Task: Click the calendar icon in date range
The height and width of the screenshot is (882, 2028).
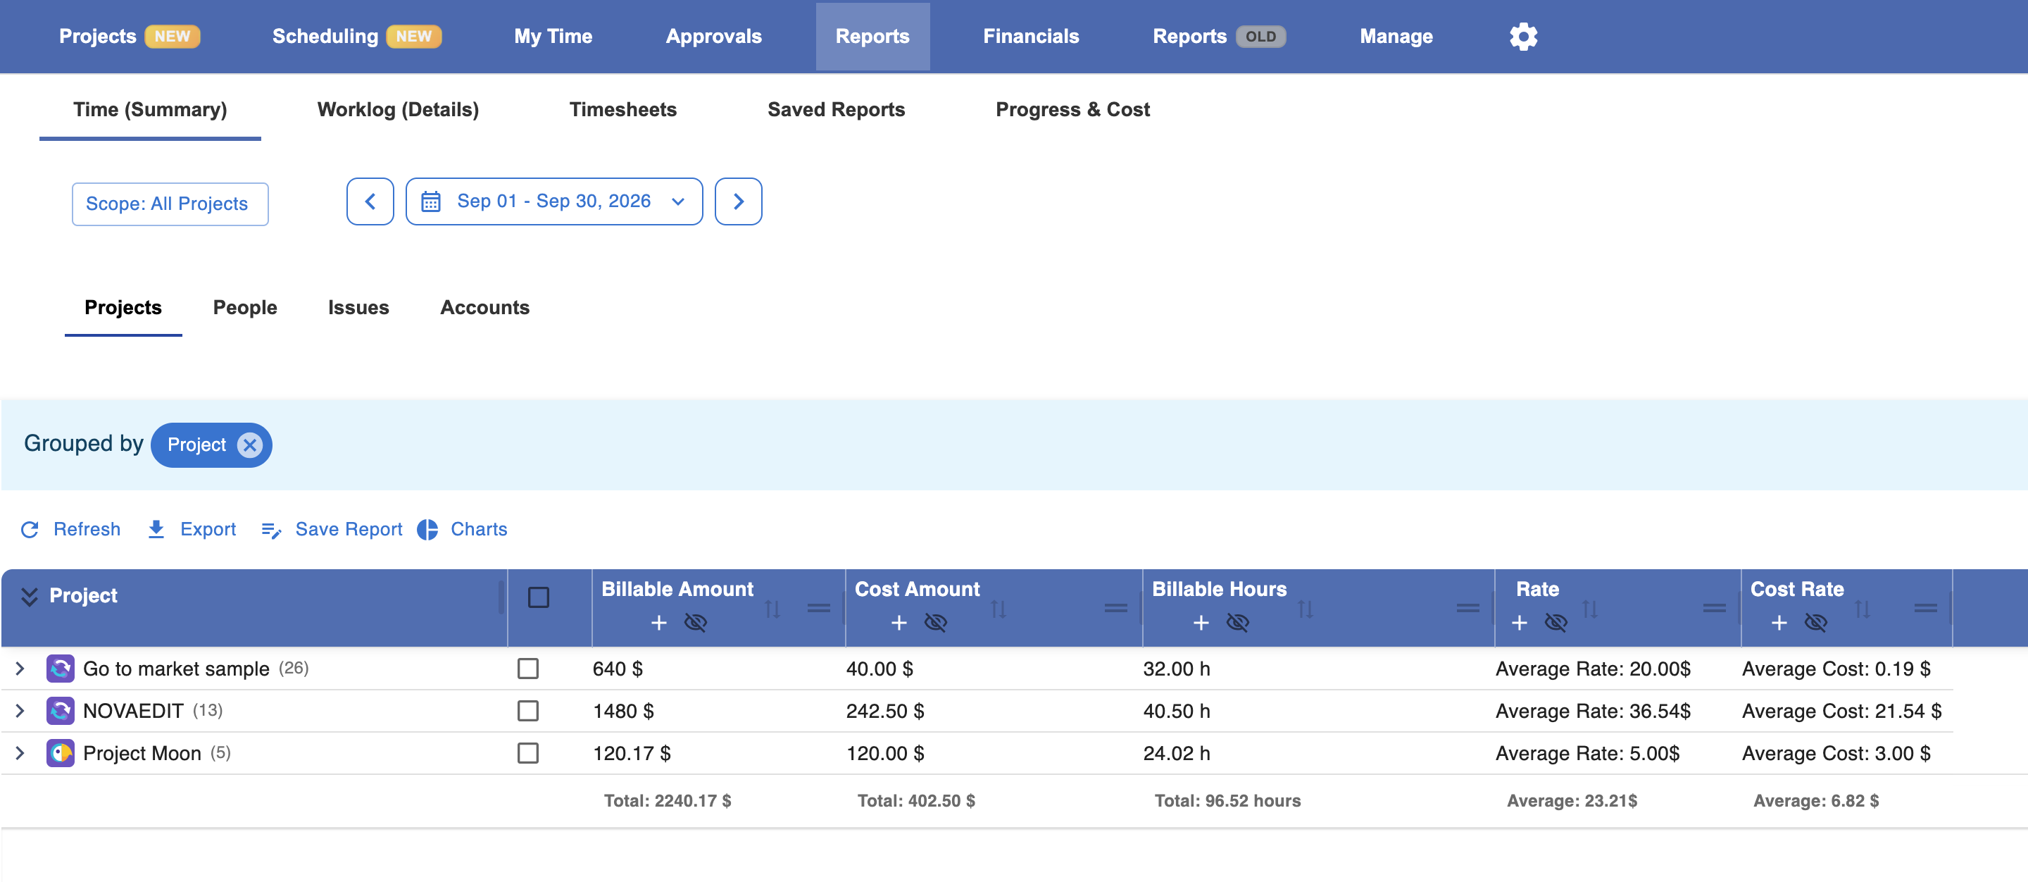Action: tap(431, 201)
